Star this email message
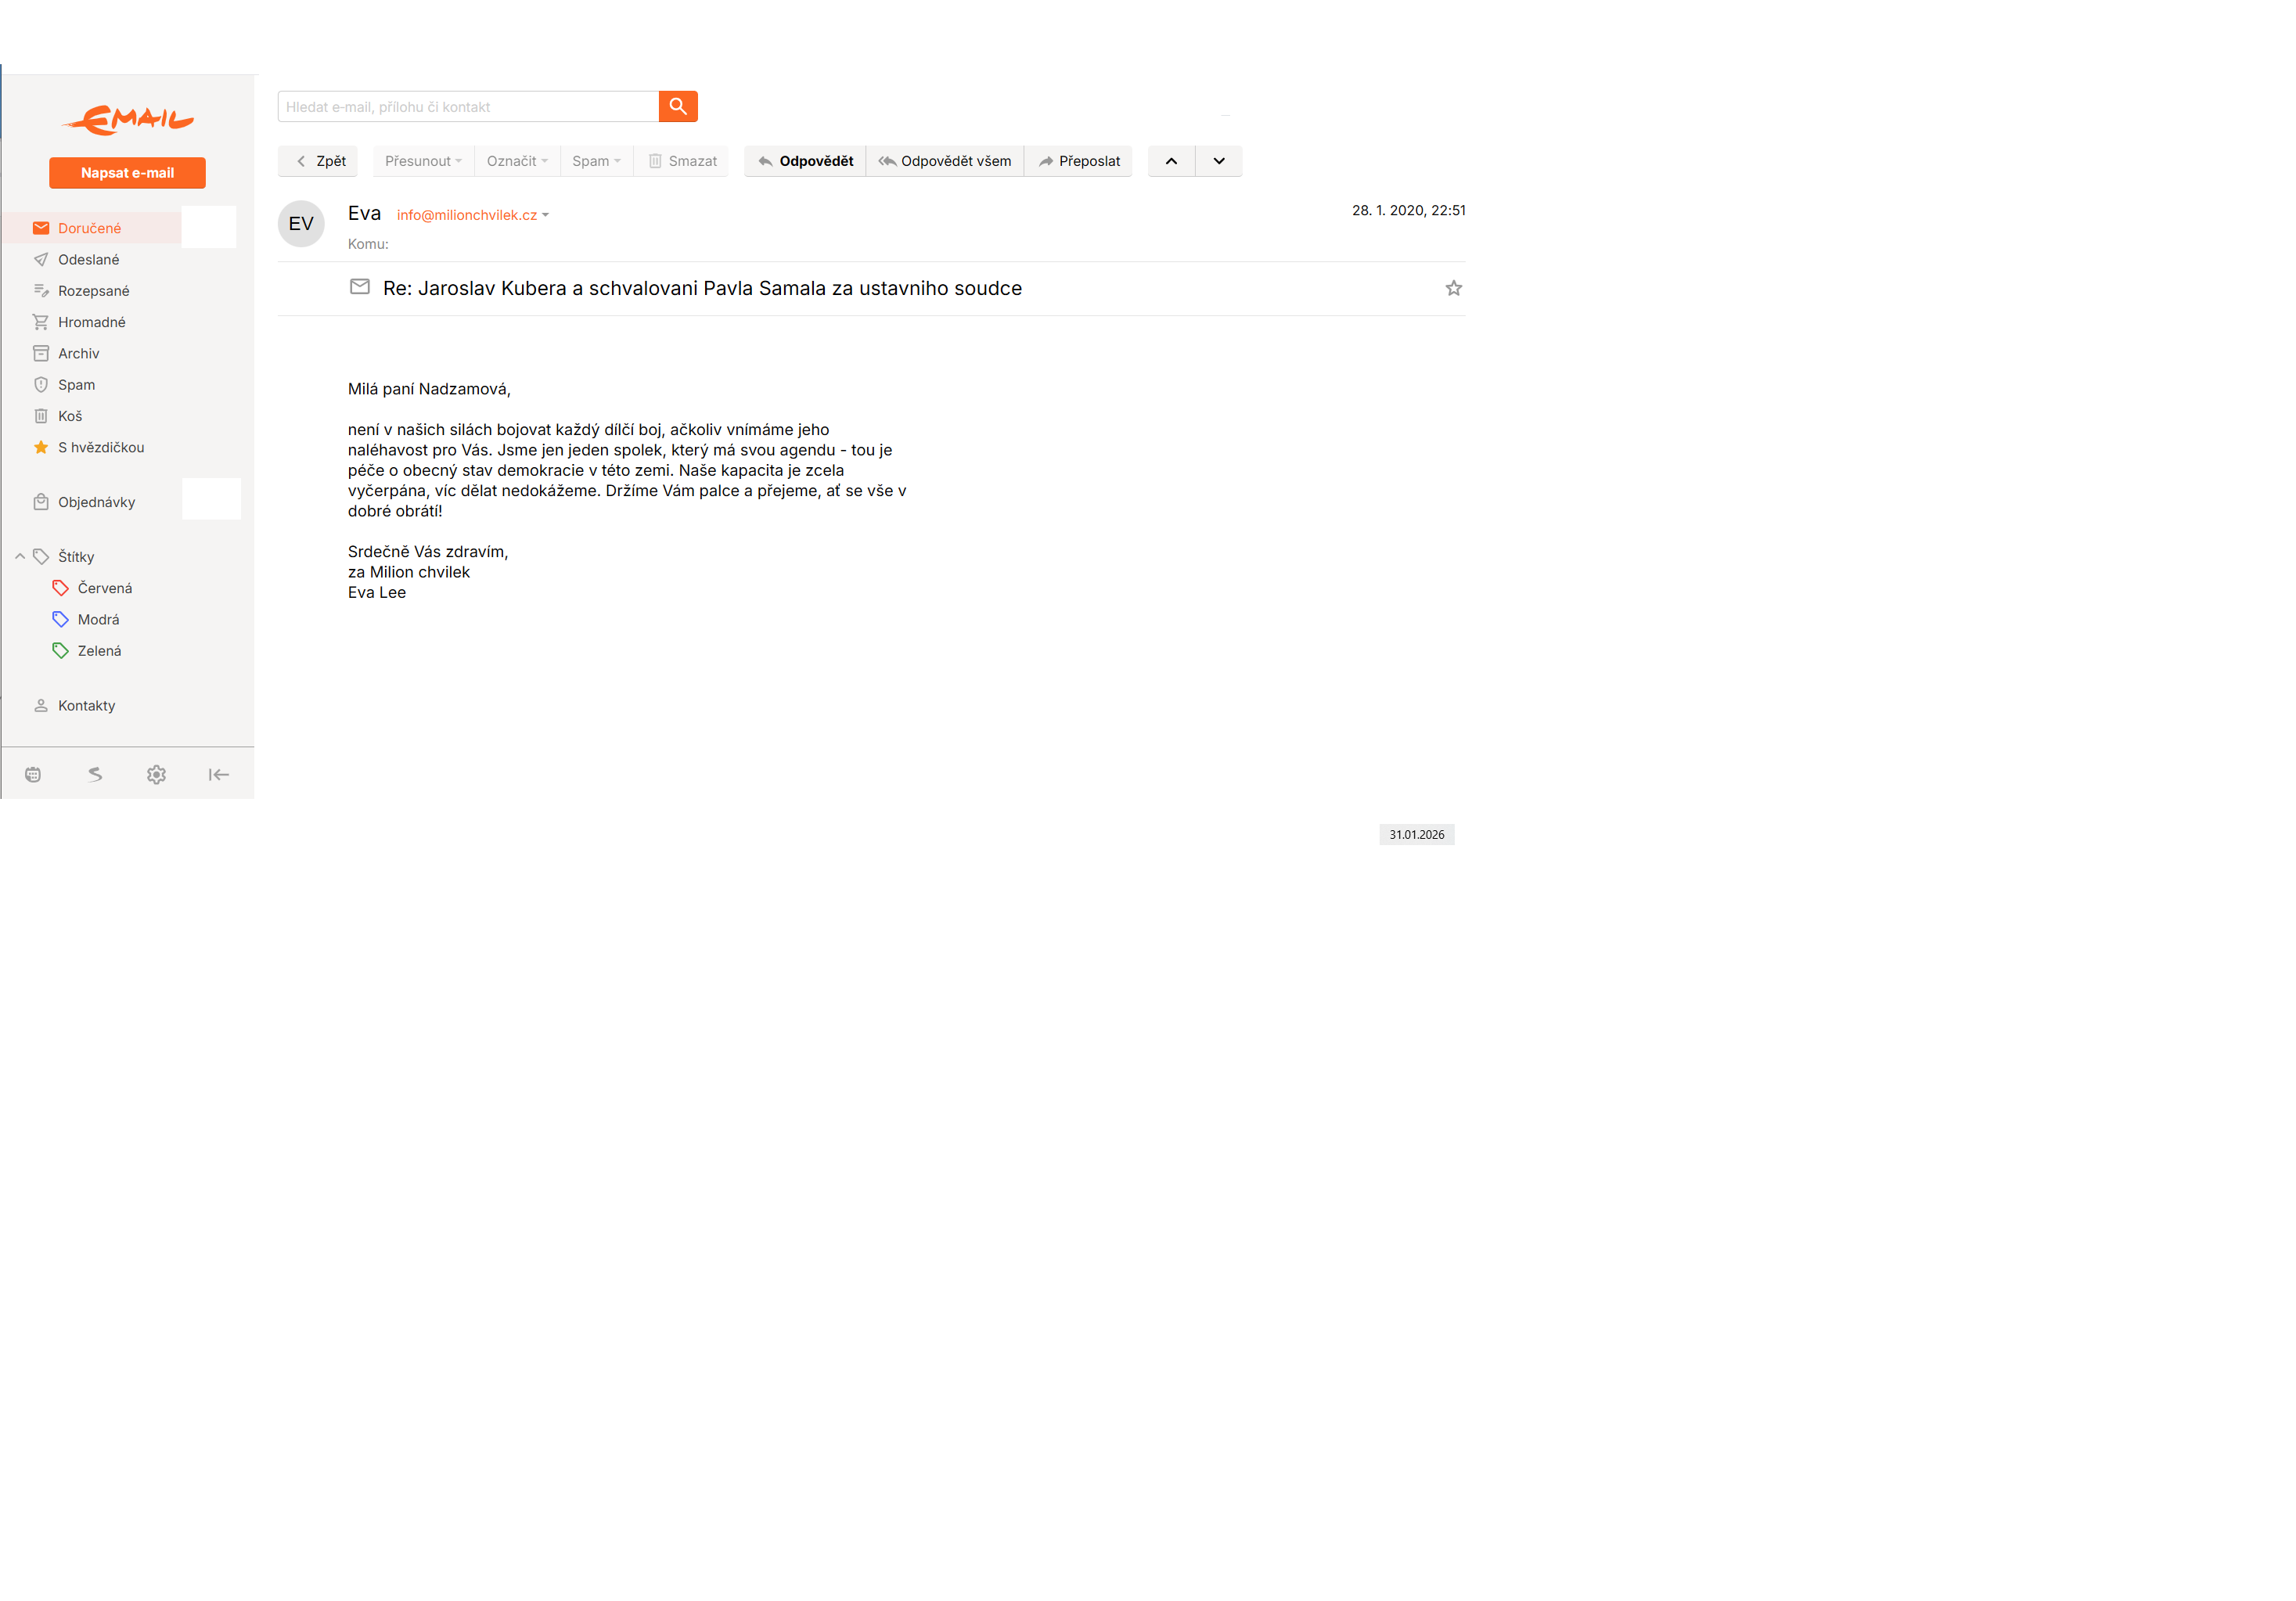This screenshot has height=1601, width=2296. (x=1453, y=288)
